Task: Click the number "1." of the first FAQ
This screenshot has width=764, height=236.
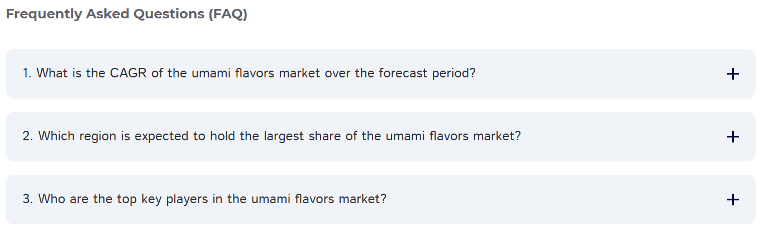Action: pyautogui.click(x=27, y=73)
